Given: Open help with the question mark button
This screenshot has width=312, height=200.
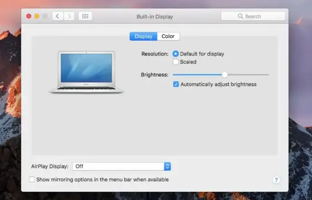Looking at the screenshot, I should pyautogui.click(x=276, y=180).
